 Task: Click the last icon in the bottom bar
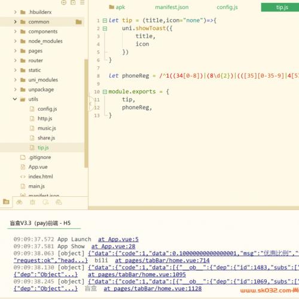(59, 202)
